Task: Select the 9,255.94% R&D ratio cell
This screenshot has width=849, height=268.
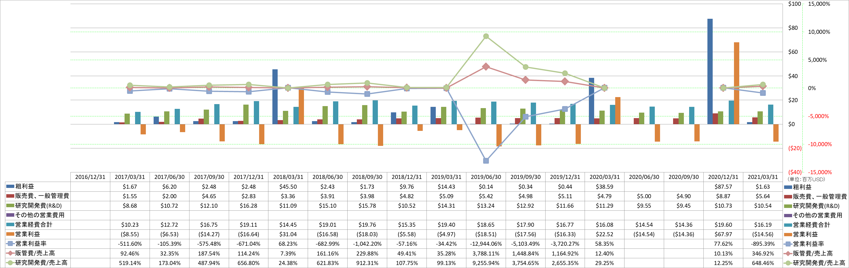Action: 486,263
